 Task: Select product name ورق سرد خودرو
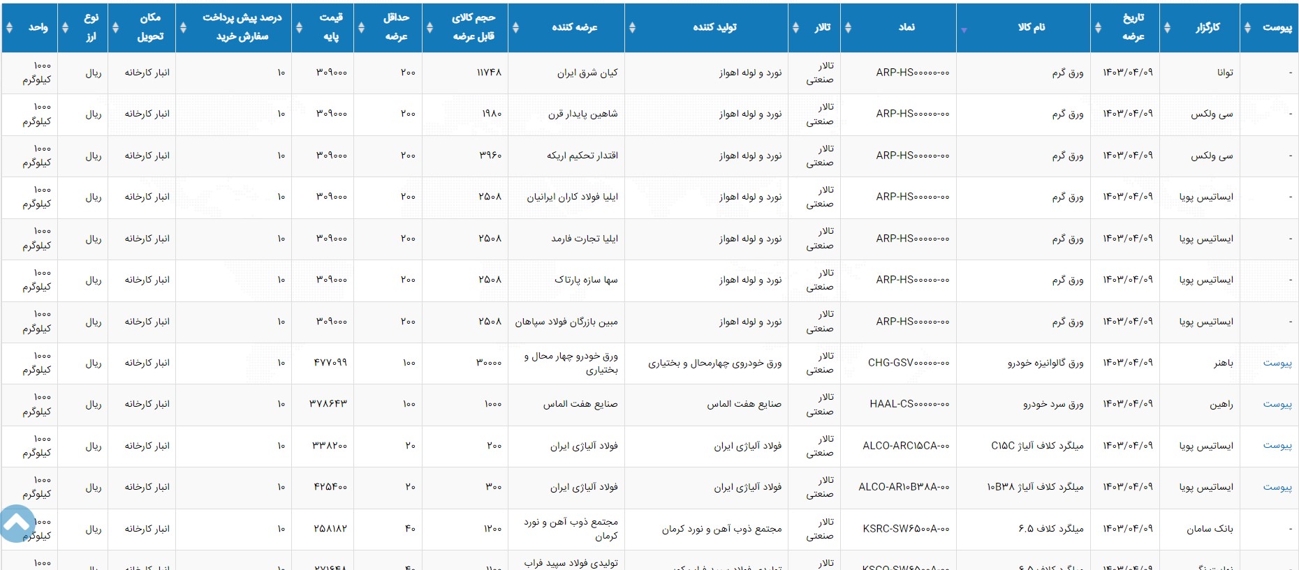pyautogui.click(x=1053, y=404)
